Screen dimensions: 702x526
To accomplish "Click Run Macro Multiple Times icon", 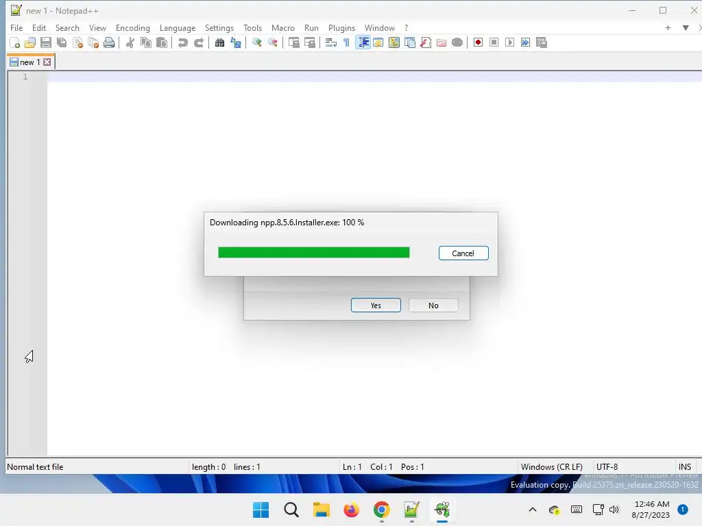I will [526, 42].
